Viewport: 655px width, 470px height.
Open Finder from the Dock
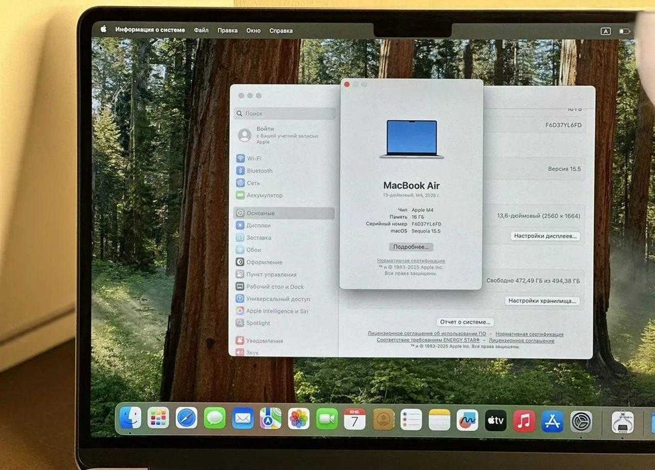tap(130, 418)
